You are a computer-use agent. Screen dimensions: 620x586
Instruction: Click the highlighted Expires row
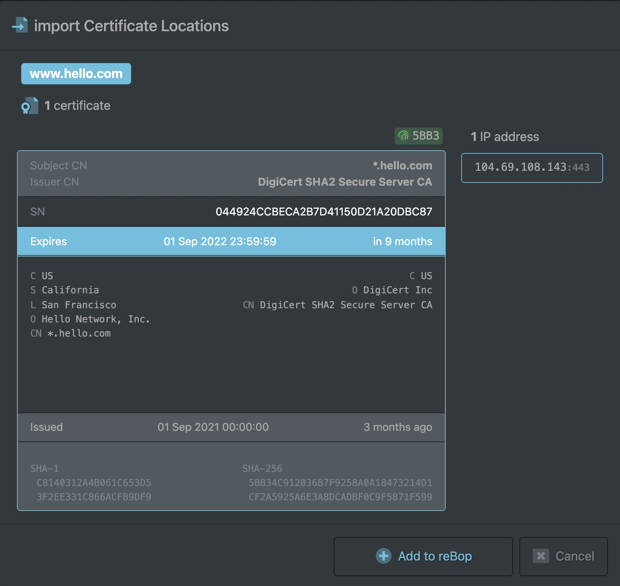231,241
